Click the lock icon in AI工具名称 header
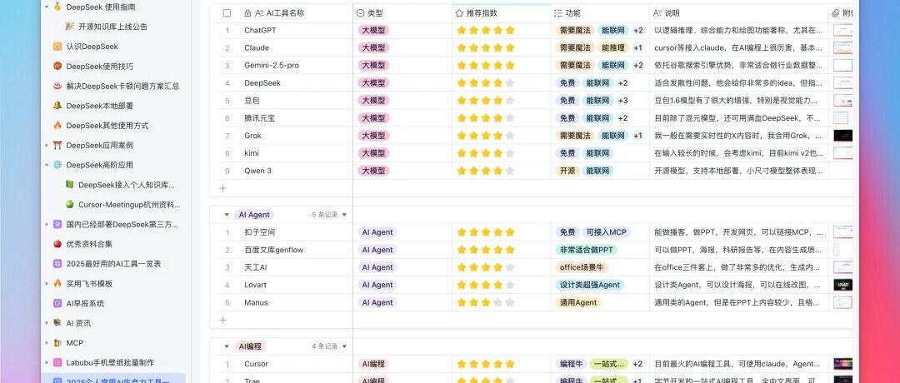 247,13
